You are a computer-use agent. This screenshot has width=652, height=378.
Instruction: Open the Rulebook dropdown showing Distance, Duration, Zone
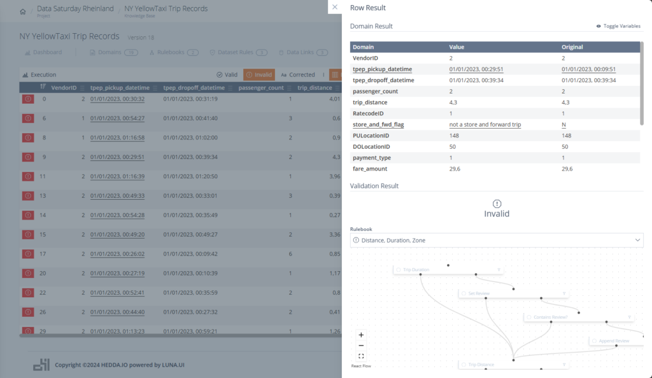click(x=497, y=240)
